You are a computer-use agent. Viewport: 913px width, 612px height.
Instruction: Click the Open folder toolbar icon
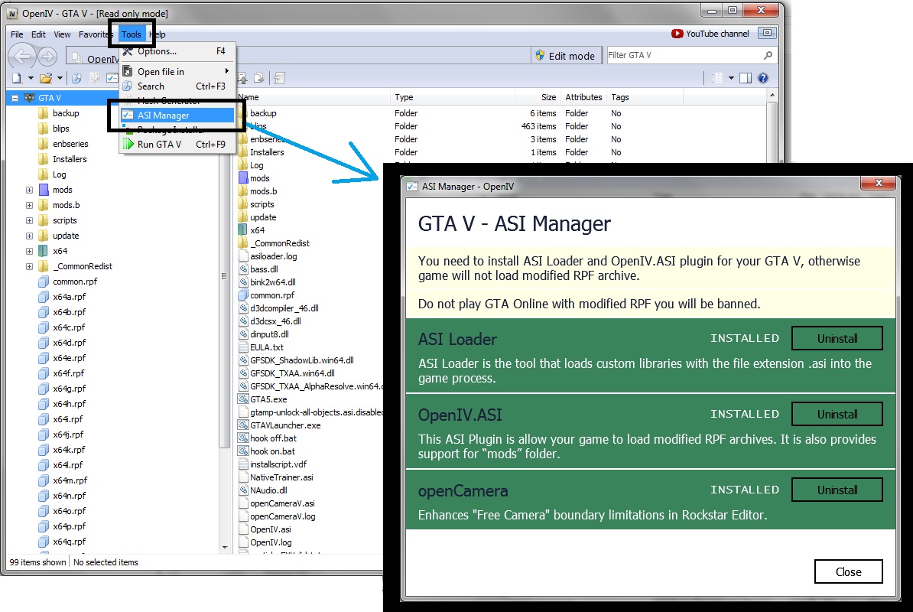point(45,78)
